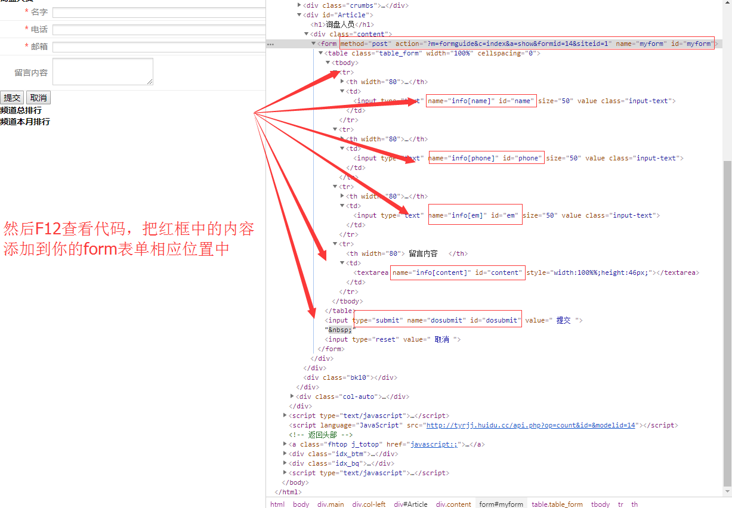Click the 取消 reset button

[x=38, y=98]
